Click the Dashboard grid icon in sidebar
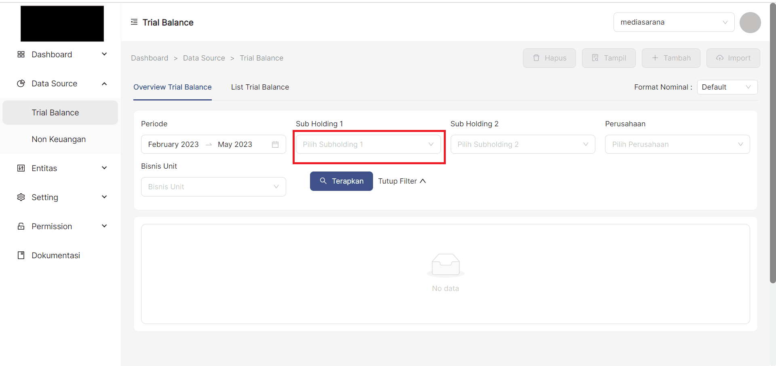The width and height of the screenshot is (776, 366). pos(21,54)
